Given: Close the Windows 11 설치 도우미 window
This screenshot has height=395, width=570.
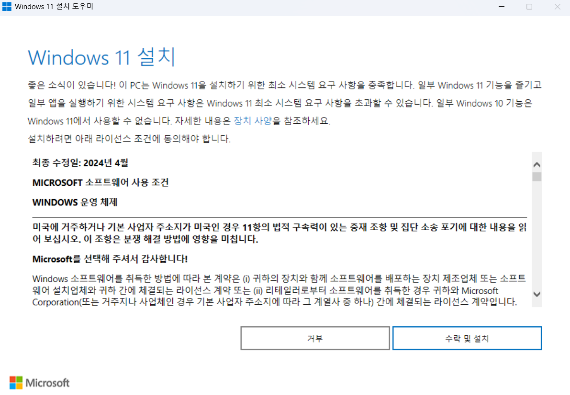Looking at the screenshot, I should tap(557, 7).
